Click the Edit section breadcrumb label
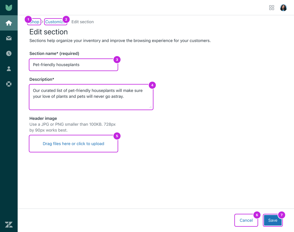This screenshot has height=232, width=294. point(83,21)
